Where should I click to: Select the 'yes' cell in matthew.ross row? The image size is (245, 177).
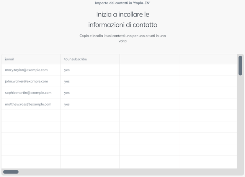(90, 104)
